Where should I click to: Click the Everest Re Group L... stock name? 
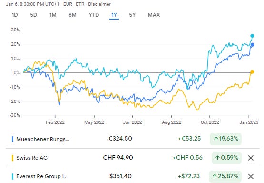(x=42, y=176)
